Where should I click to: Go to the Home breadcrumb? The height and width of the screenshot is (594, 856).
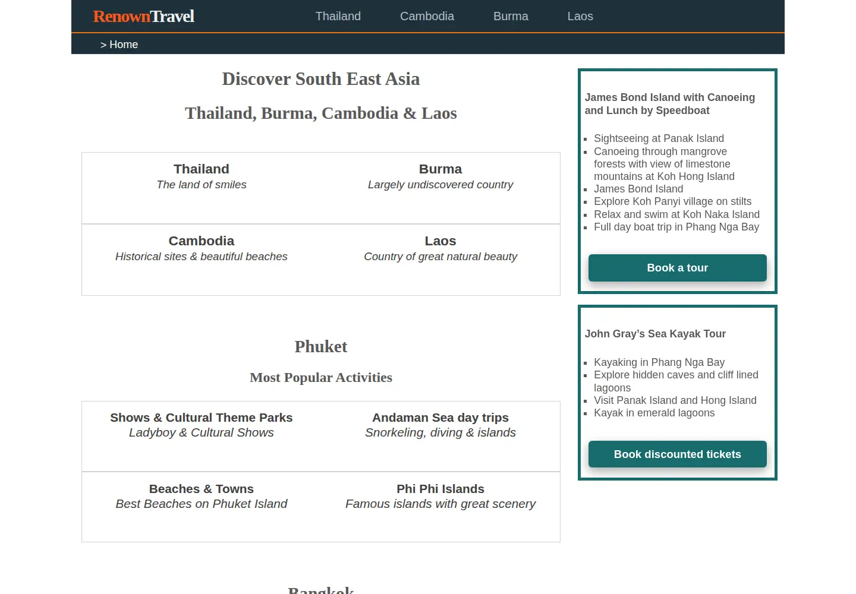(124, 45)
